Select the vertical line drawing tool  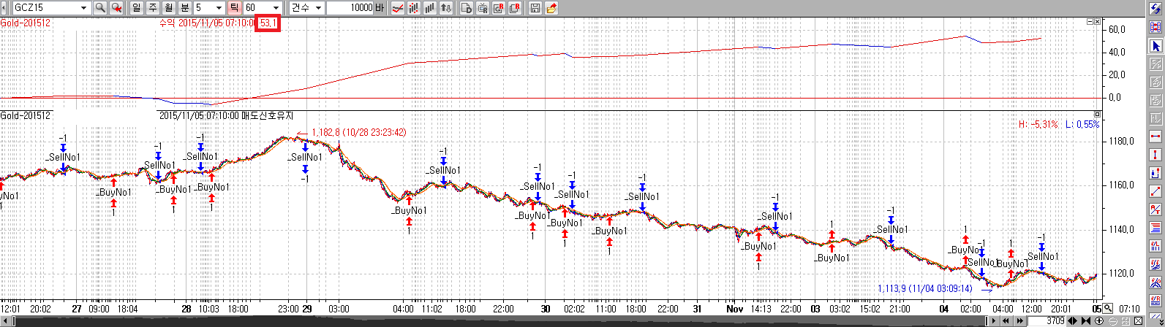(1156, 155)
